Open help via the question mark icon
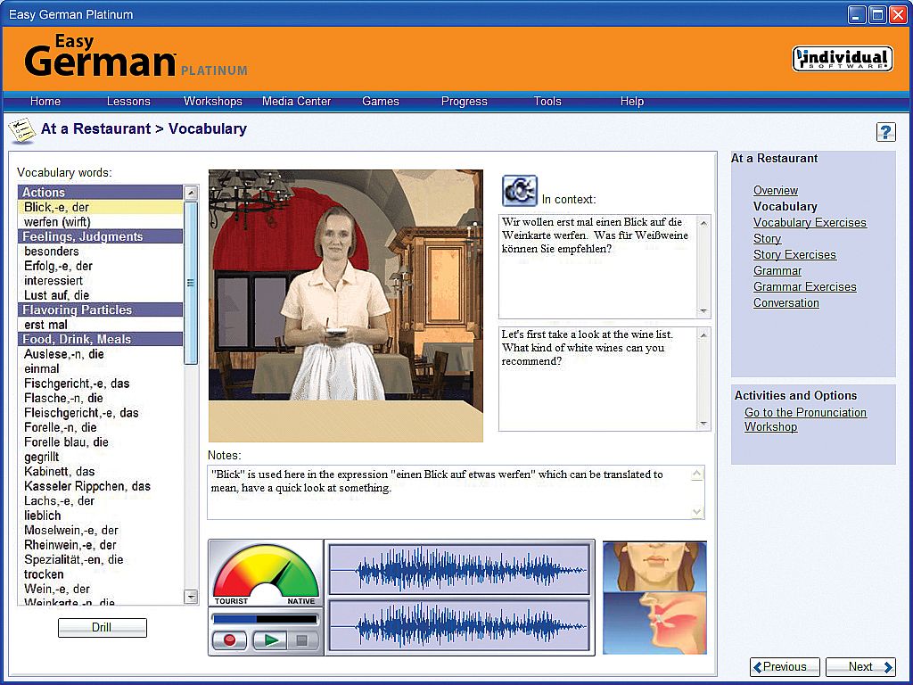 (x=885, y=132)
